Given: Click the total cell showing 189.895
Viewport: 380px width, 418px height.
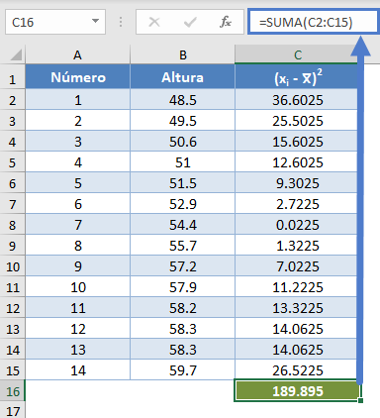Looking at the screenshot, I should click(297, 391).
